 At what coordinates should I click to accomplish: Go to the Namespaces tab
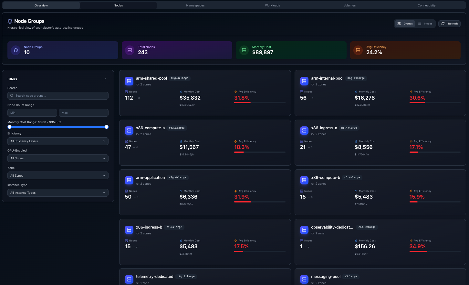(x=195, y=5)
